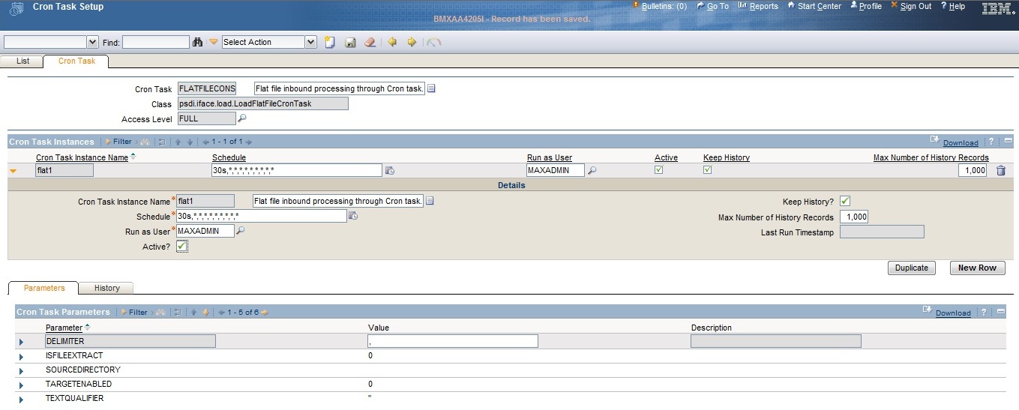
Task: Open long description icon beside Cron Task description
Action: (431, 88)
